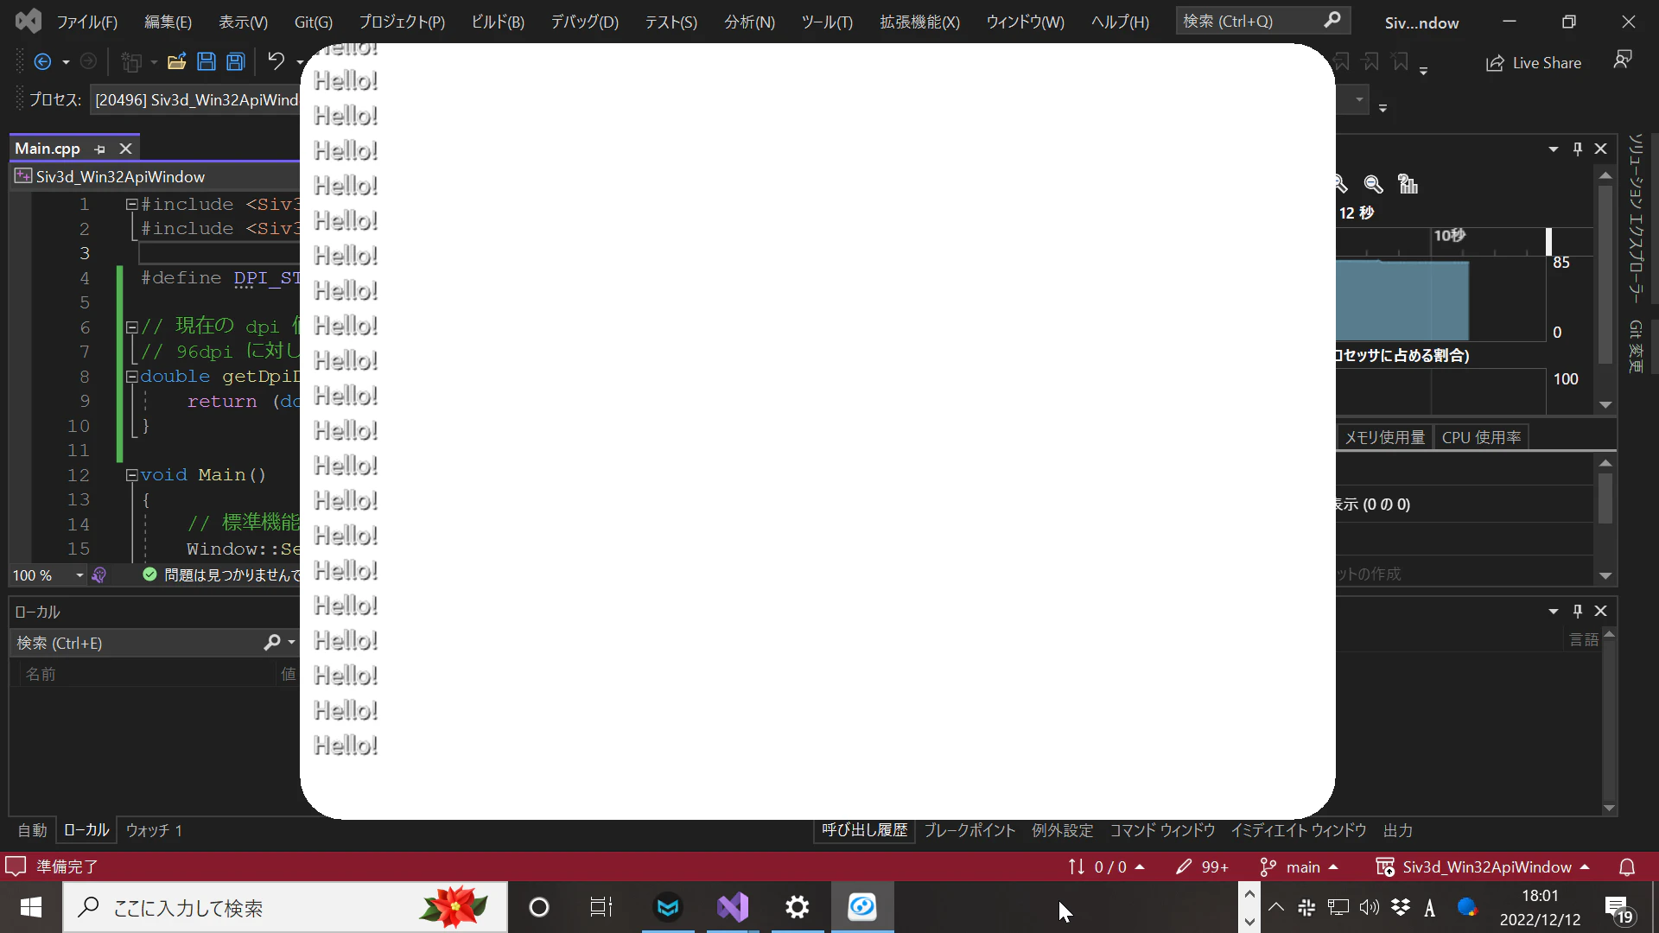
Task: Undo last action with curved arrow icon
Action: (276, 61)
